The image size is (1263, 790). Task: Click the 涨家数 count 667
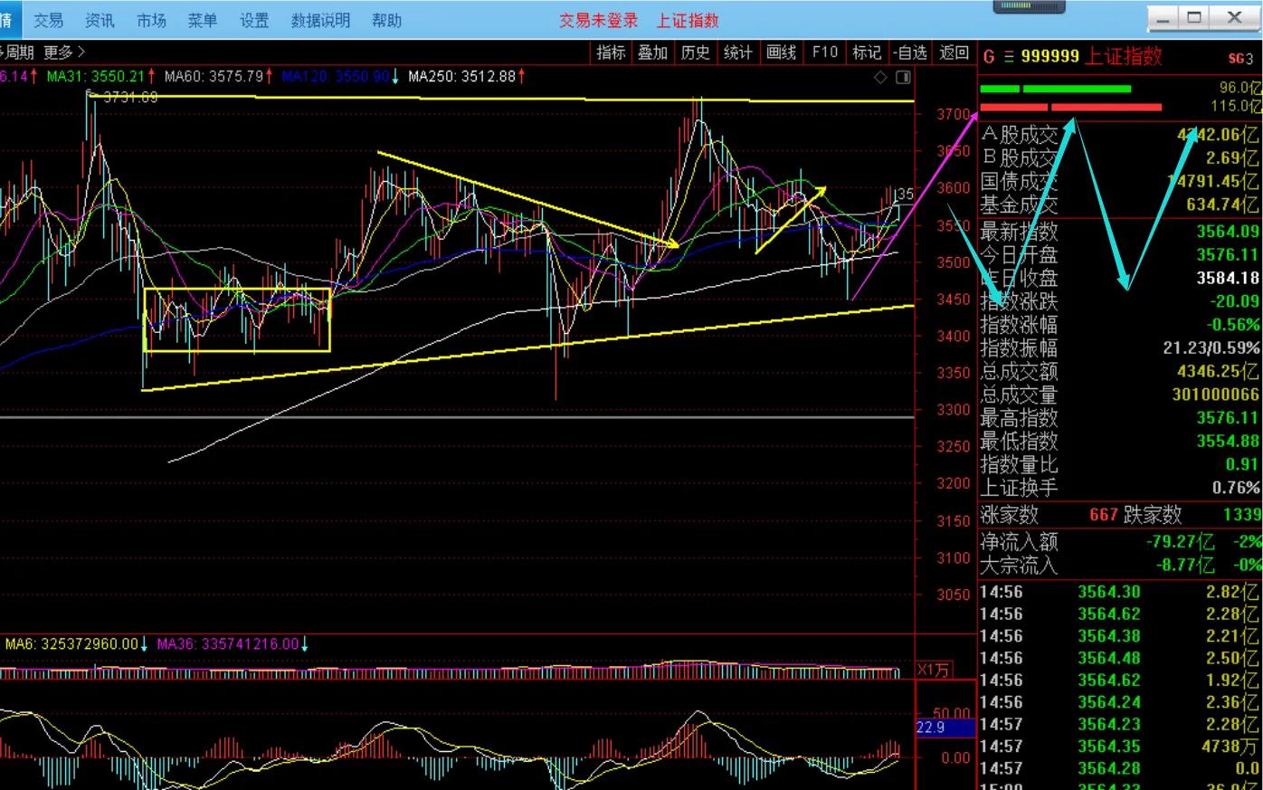tap(1104, 515)
